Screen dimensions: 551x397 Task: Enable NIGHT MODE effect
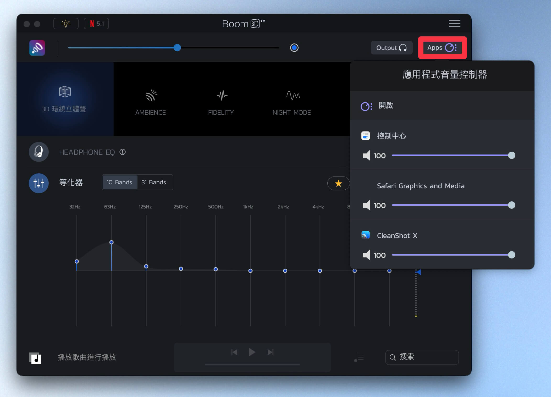pyautogui.click(x=292, y=102)
